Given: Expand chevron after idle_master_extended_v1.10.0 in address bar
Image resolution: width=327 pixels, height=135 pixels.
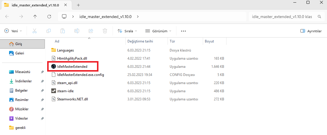Looking at the screenshot, I should (x=138, y=17).
